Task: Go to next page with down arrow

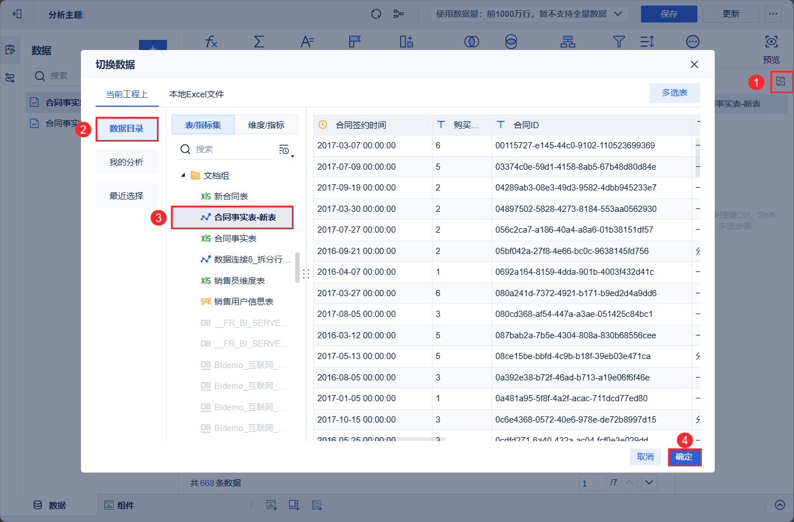Action: click(x=649, y=483)
